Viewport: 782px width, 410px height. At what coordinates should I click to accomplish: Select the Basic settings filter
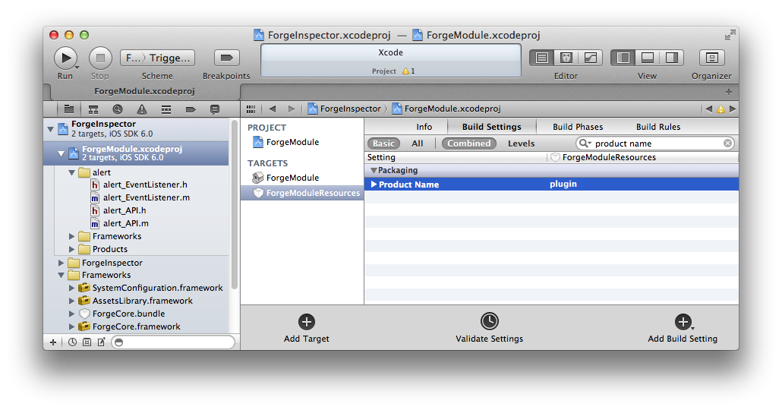[x=383, y=143]
